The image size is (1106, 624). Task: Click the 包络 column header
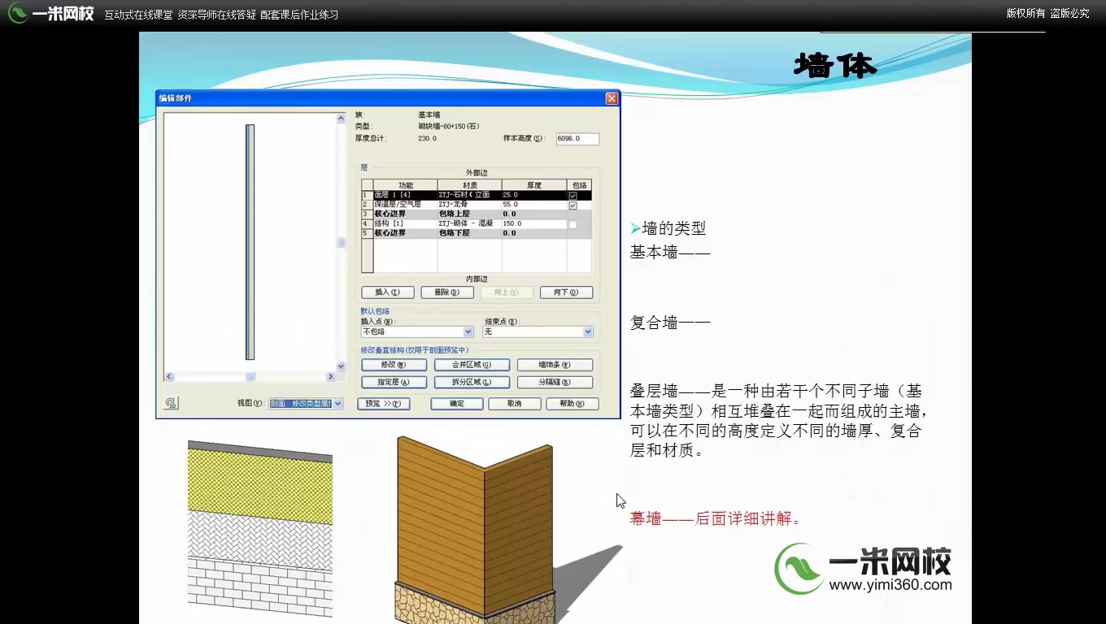click(579, 186)
